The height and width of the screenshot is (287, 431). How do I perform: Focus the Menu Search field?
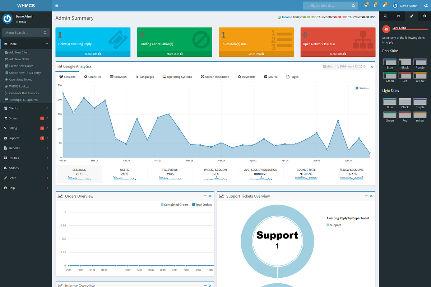coord(22,33)
